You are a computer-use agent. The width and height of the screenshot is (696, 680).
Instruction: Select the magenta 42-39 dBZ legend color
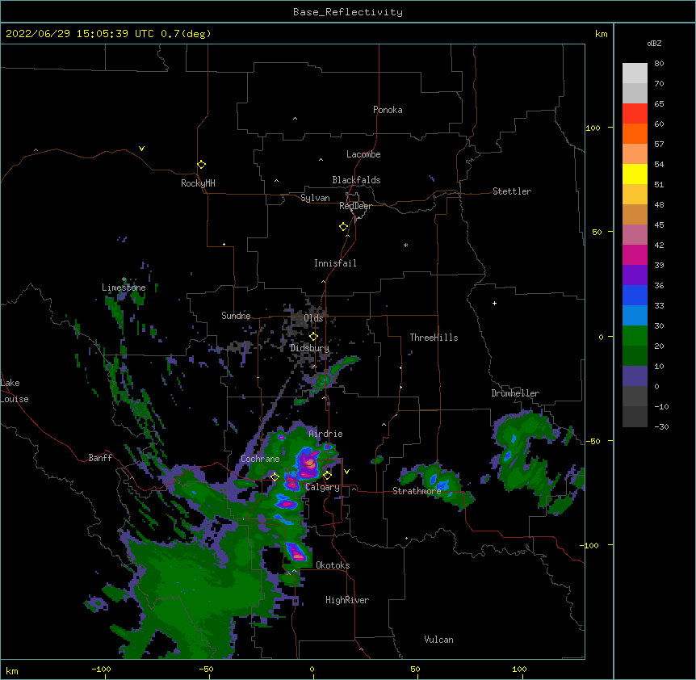click(635, 254)
